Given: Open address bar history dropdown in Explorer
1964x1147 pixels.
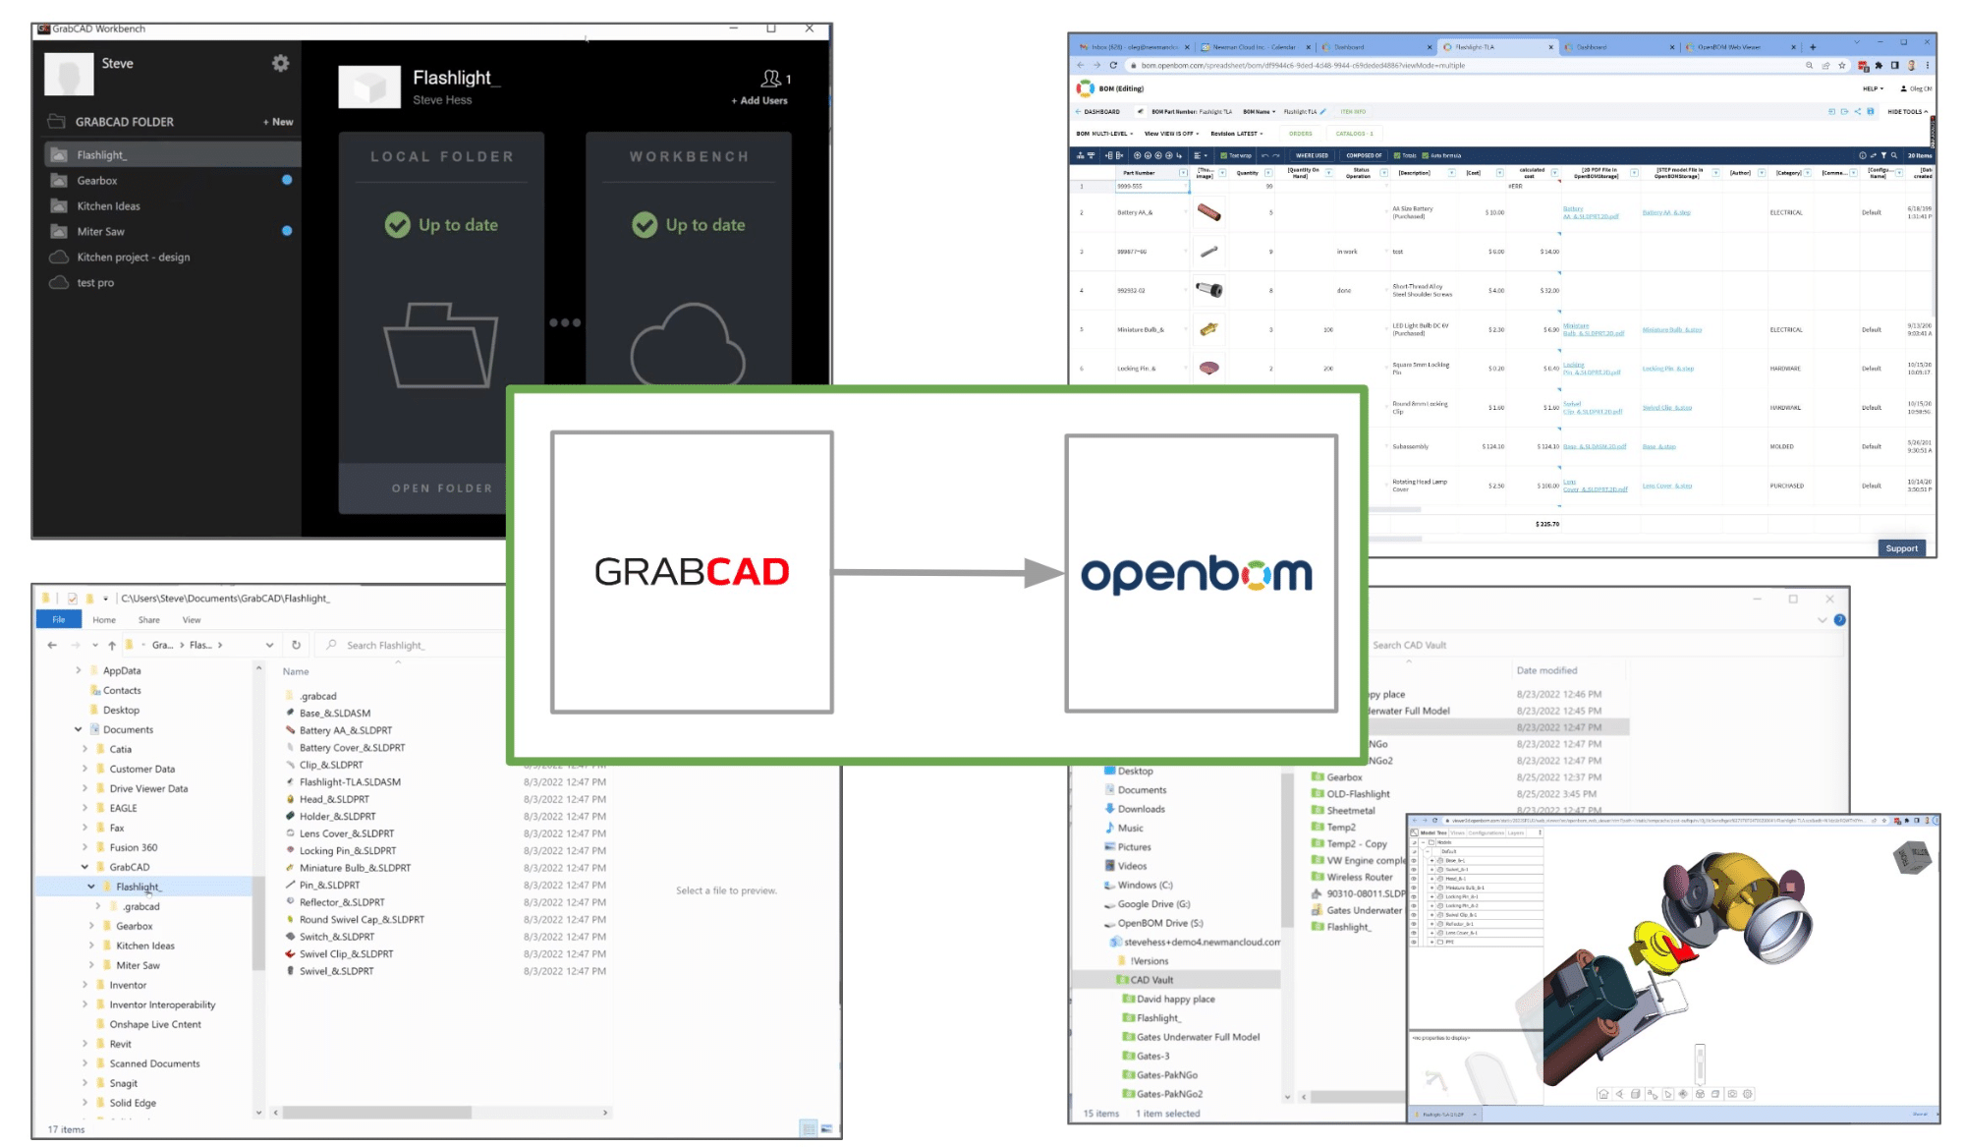Looking at the screenshot, I should [x=269, y=645].
